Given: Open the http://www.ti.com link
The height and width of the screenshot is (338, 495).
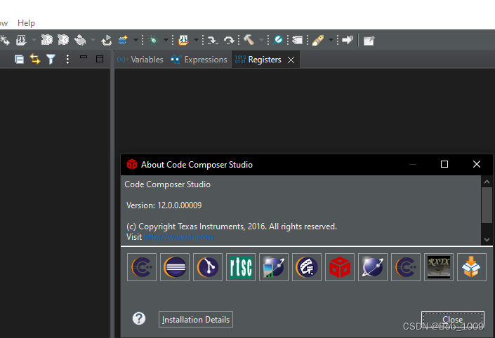Looking at the screenshot, I should 178,237.
